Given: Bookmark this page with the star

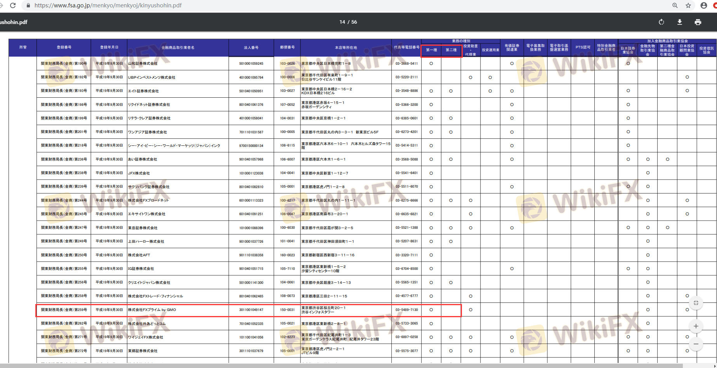Looking at the screenshot, I should (688, 5).
